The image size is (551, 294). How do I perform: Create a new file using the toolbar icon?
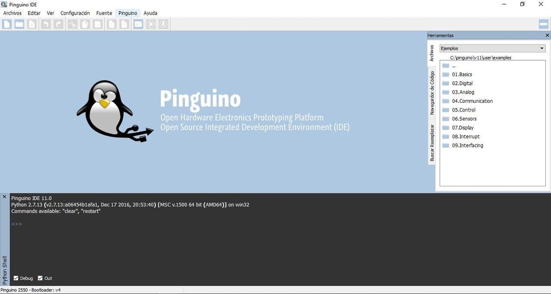[7, 24]
